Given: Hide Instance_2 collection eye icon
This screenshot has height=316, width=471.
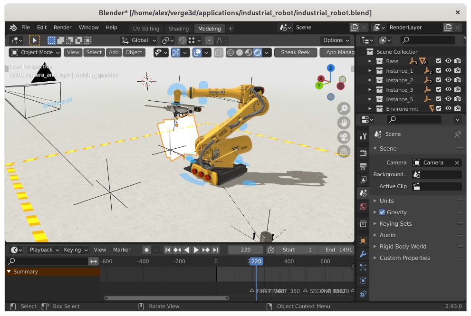Looking at the screenshot, I should pyautogui.click(x=448, y=80).
